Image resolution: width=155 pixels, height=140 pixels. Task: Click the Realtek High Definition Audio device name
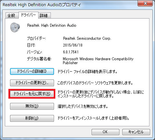pyautogui.click(x=52, y=25)
